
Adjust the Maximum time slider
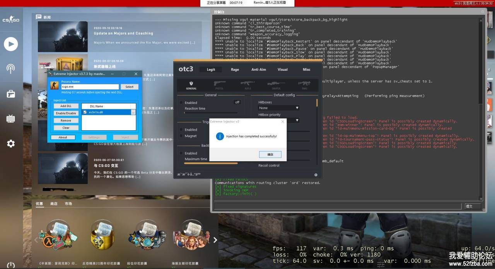click(211, 163)
